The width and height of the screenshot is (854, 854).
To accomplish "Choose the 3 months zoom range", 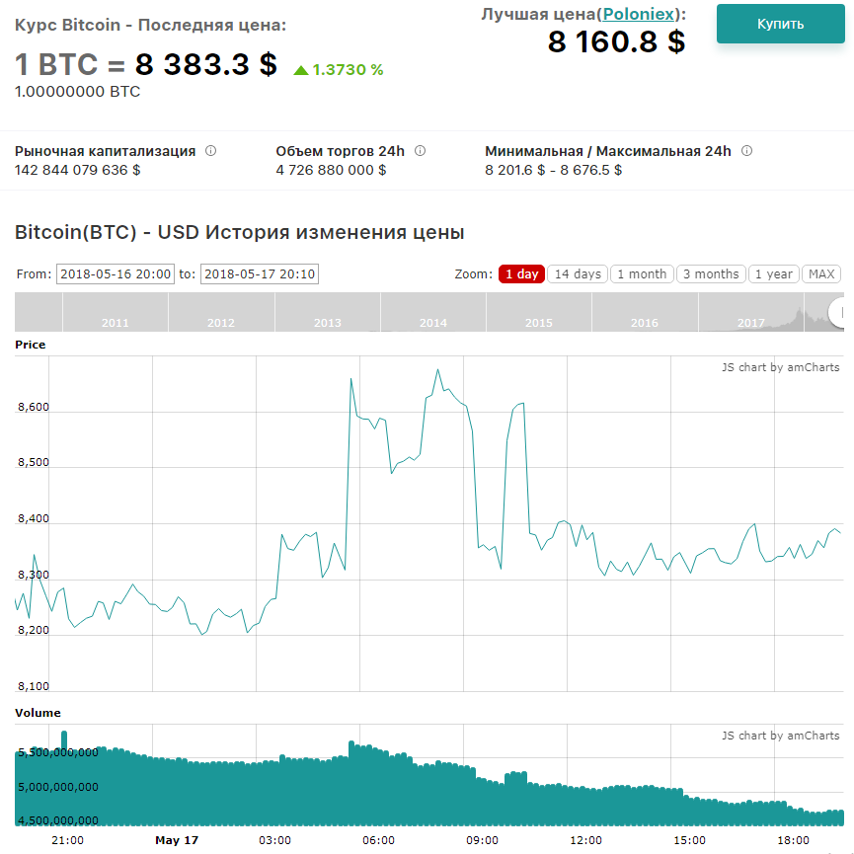I will [x=711, y=273].
